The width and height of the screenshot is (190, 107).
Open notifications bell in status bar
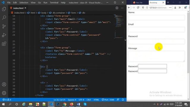point(123,100)
